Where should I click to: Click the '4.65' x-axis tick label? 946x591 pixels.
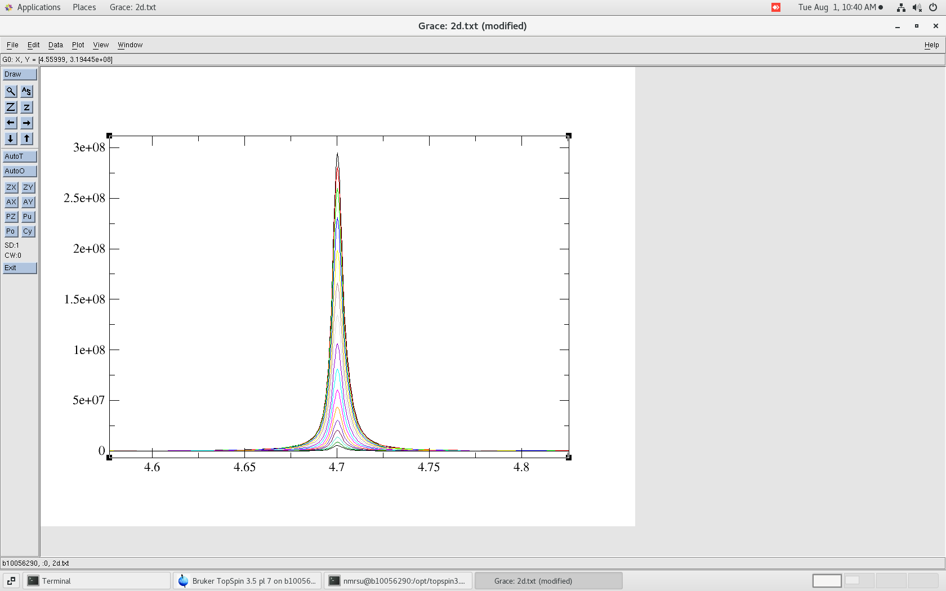(x=244, y=467)
